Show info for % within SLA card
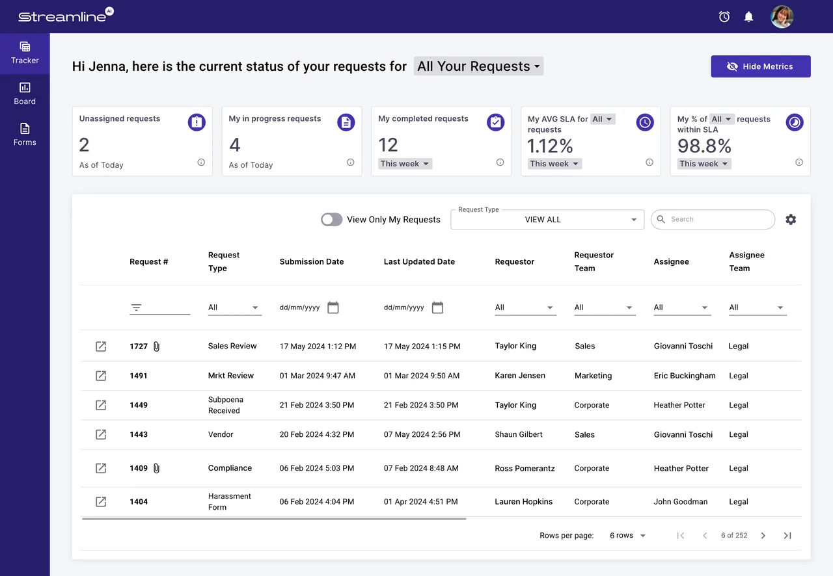This screenshot has width=833, height=576. [799, 163]
